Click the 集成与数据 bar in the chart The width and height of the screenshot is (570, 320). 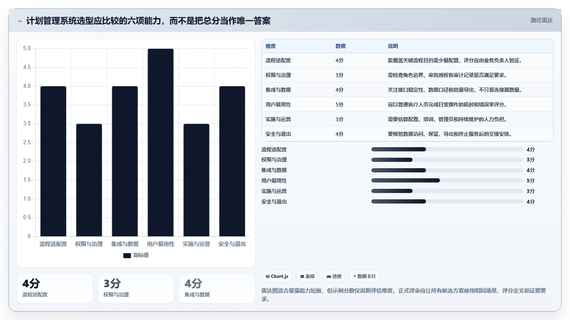[x=125, y=161]
